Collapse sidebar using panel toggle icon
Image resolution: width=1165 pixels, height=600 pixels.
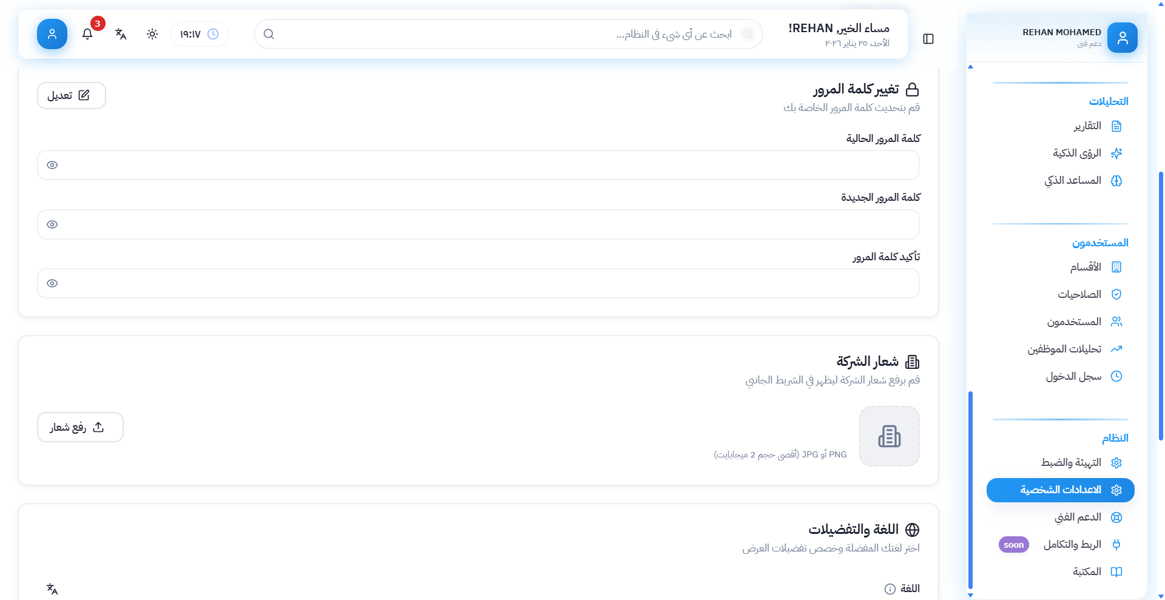point(928,39)
